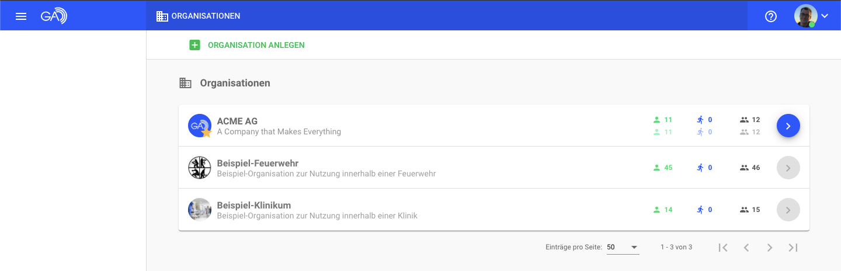Jump to last page of results
This screenshot has width=841, height=271.
793,248
